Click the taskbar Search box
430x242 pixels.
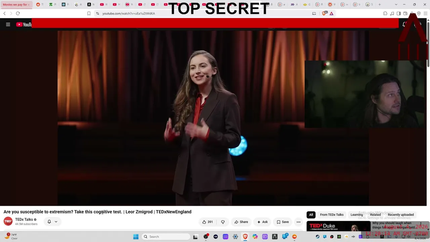point(166,237)
